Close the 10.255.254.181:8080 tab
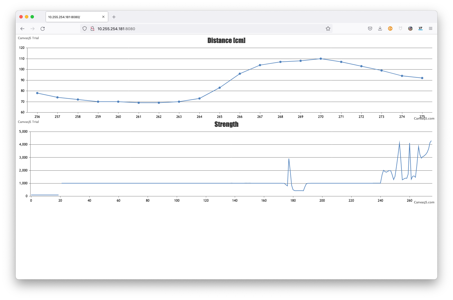 pos(103,17)
